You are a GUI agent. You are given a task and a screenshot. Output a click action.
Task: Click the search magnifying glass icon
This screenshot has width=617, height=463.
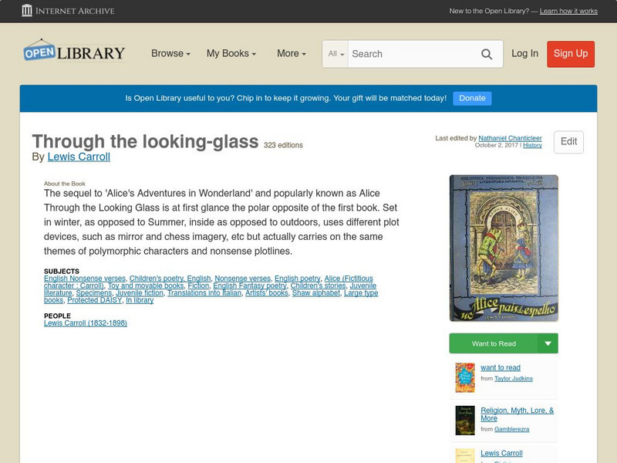click(487, 54)
